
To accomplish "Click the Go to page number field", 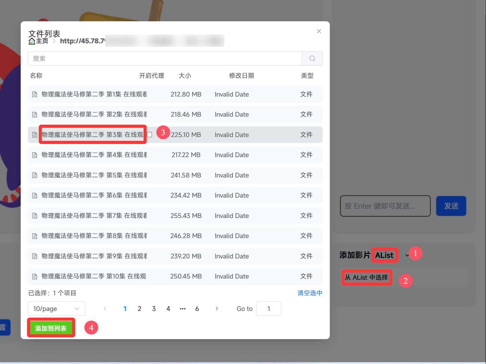I will (x=268, y=309).
